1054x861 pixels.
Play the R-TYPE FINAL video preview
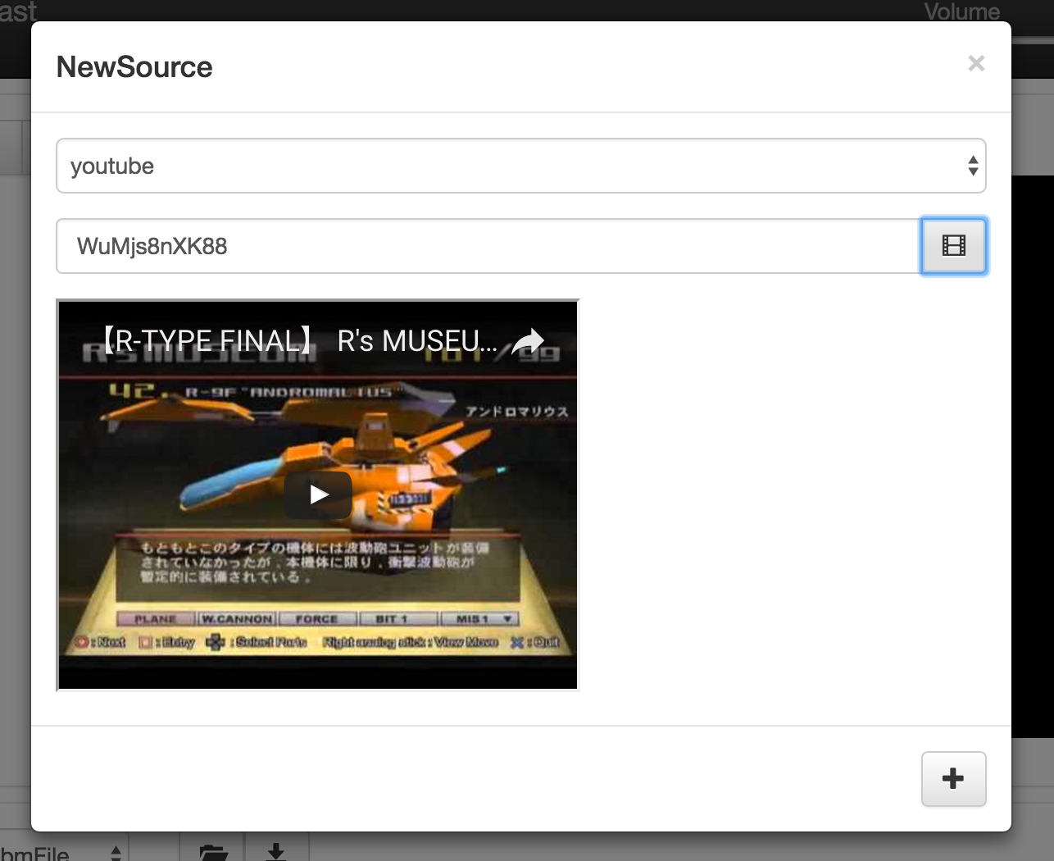pyautogui.click(x=319, y=494)
